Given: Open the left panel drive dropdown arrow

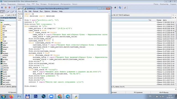Looking at the screenshot, I should click(x=5, y=15).
